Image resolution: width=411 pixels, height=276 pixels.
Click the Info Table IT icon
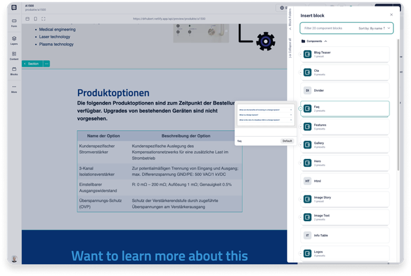[307, 235]
